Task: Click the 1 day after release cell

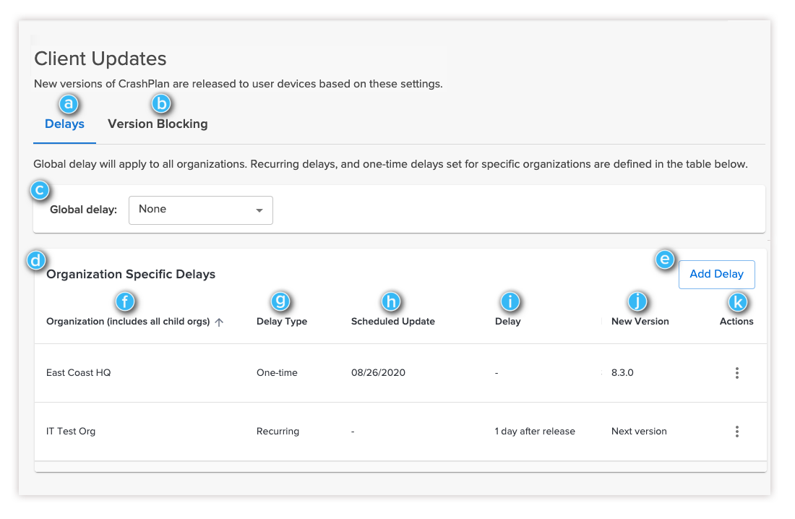Action: point(535,432)
